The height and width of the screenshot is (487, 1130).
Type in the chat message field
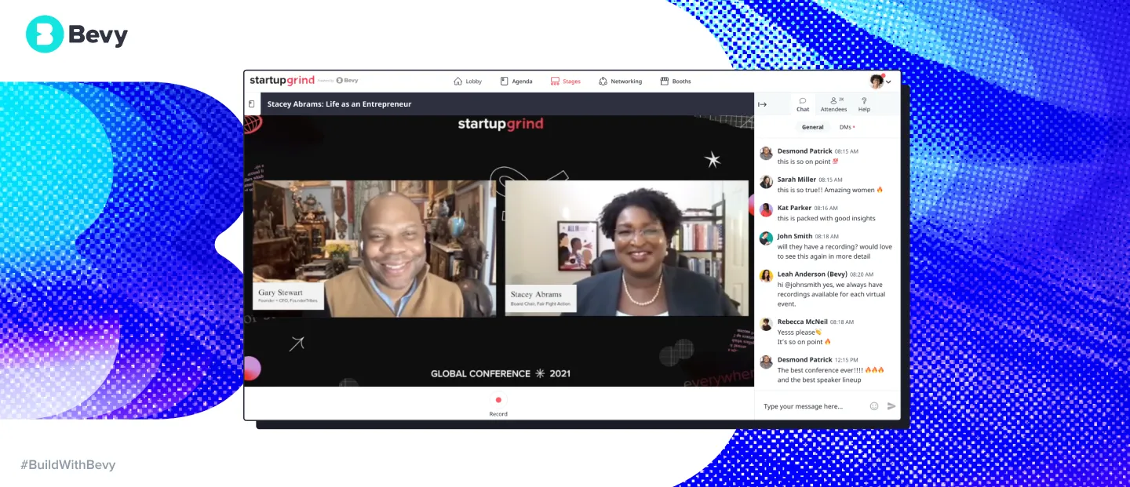[812, 406]
